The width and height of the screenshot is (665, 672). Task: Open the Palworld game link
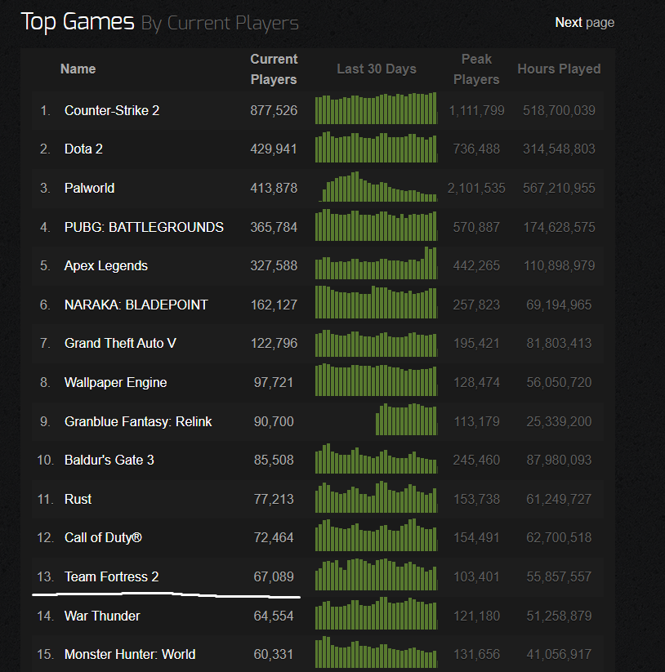pyautogui.click(x=89, y=188)
